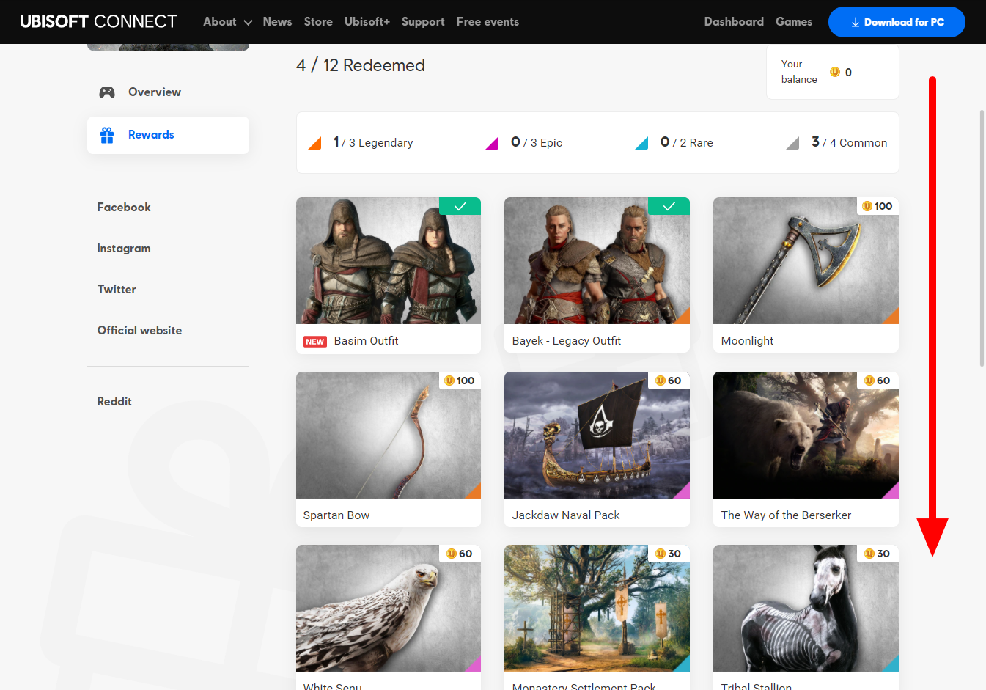Image resolution: width=986 pixels, height=690 pixels.
Task: Click the '1 / 3 Legendary' counter text
Action: pyautogui.click(x=373, y=142)
